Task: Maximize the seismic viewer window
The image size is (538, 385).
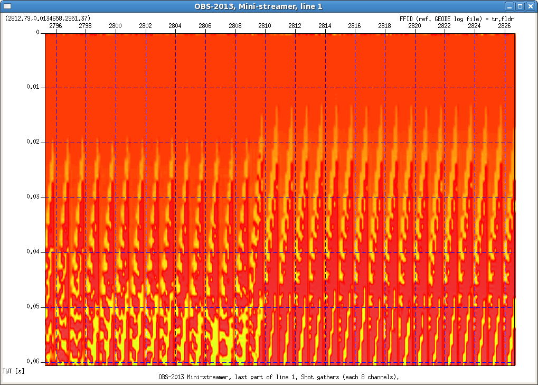Action: [520, 6]
